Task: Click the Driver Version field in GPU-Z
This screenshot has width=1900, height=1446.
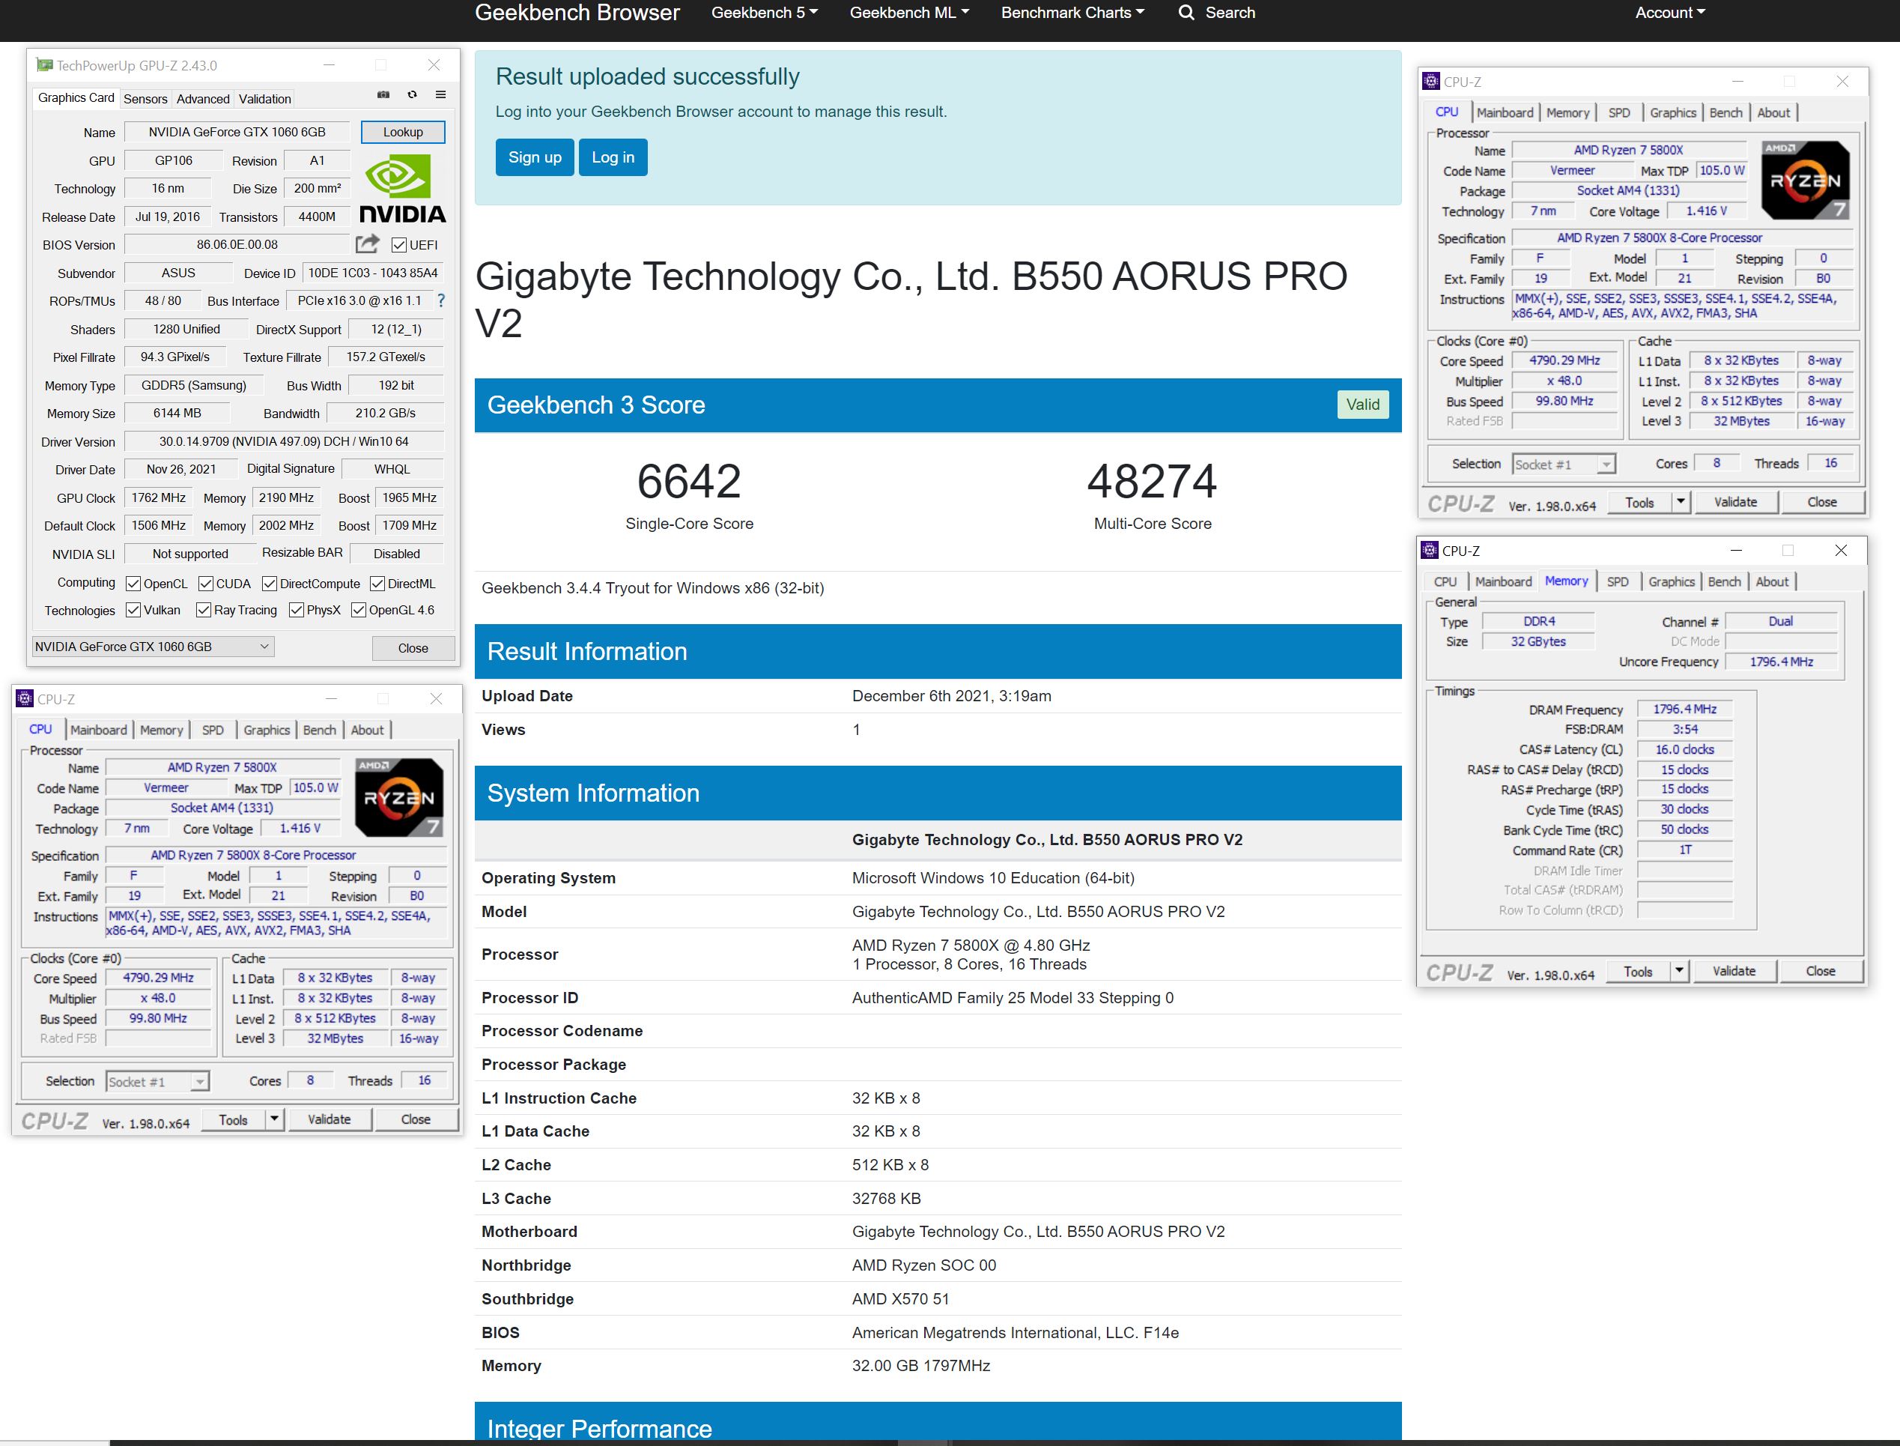Action: click(284, 441)
